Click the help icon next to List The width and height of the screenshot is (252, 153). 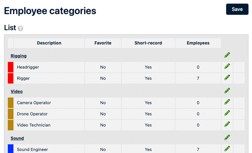click(x=20, y=28)
